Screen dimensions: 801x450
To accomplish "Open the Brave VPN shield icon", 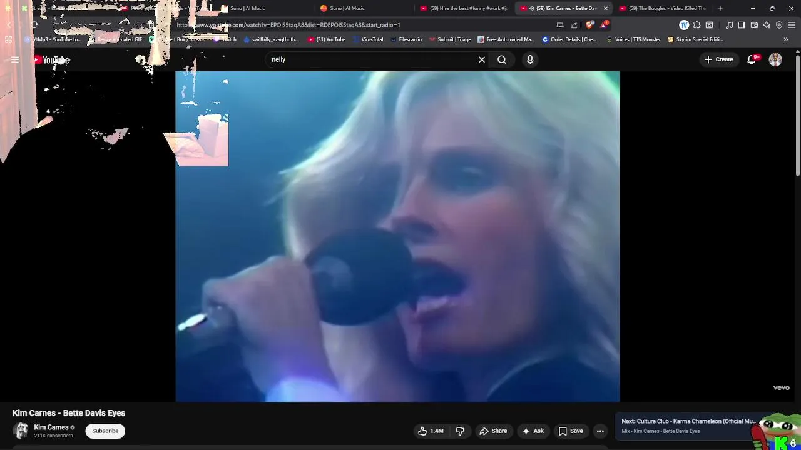I will click(x=779, y=25).
